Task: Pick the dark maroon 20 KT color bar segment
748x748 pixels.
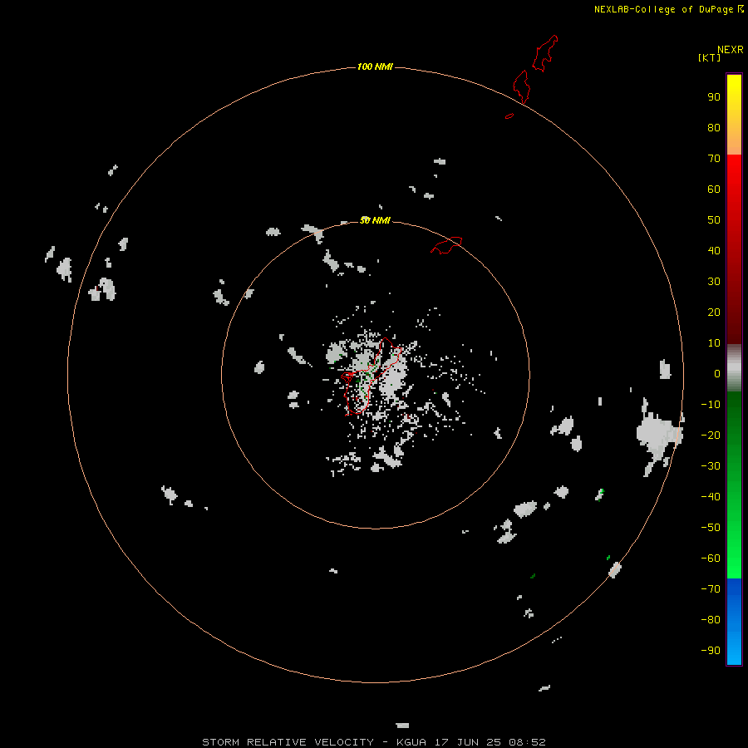Action: coord(734,312)
